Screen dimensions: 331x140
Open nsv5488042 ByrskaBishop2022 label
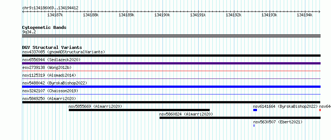tap(55, 83)
